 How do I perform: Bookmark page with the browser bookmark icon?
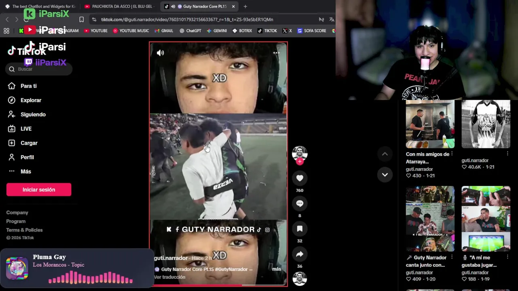click(81, 19)
